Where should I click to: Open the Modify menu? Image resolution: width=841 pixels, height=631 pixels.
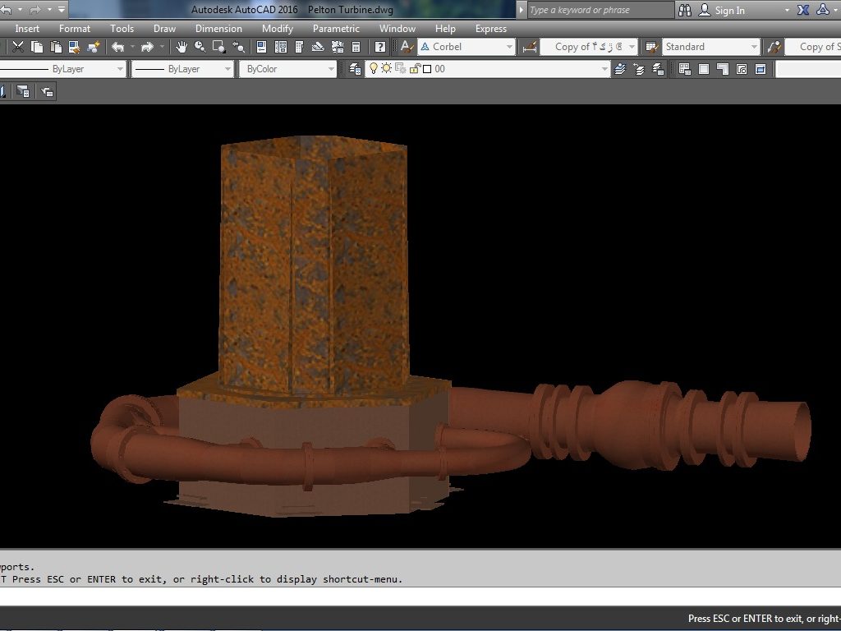(277, 29)
